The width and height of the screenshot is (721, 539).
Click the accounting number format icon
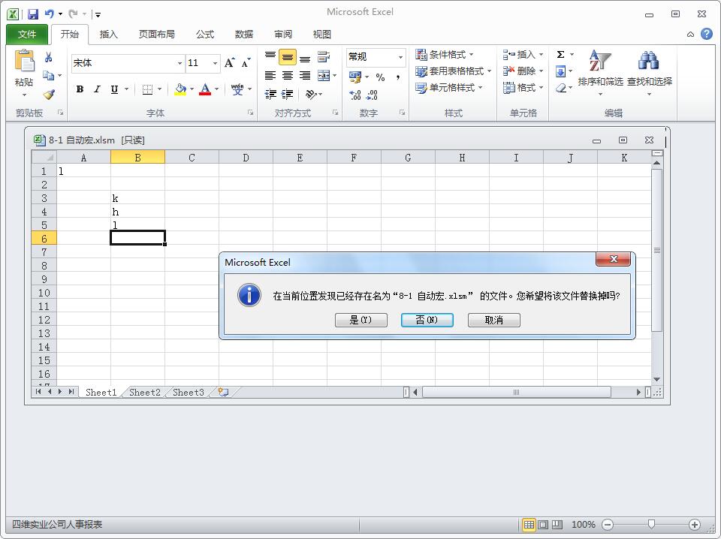(355, 77)
